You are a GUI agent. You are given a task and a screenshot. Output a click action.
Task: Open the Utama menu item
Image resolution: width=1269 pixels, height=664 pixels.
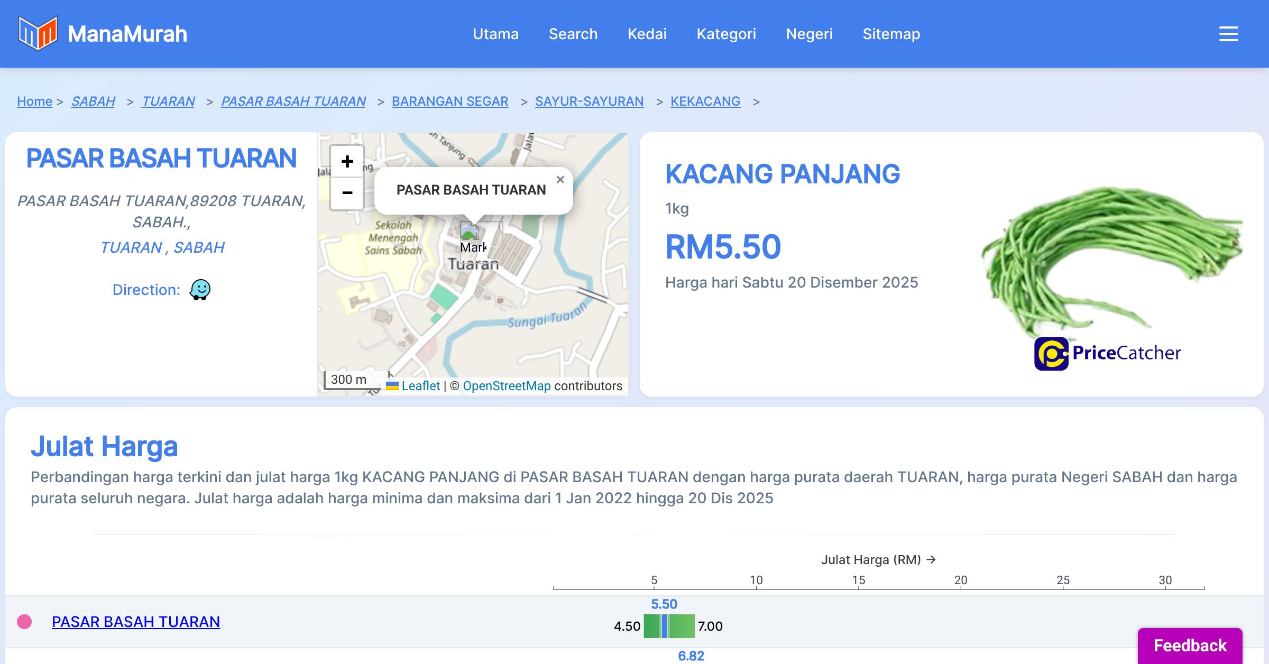pos(495,34)
